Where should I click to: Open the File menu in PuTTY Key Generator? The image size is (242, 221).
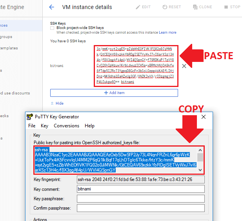(32, 126)
